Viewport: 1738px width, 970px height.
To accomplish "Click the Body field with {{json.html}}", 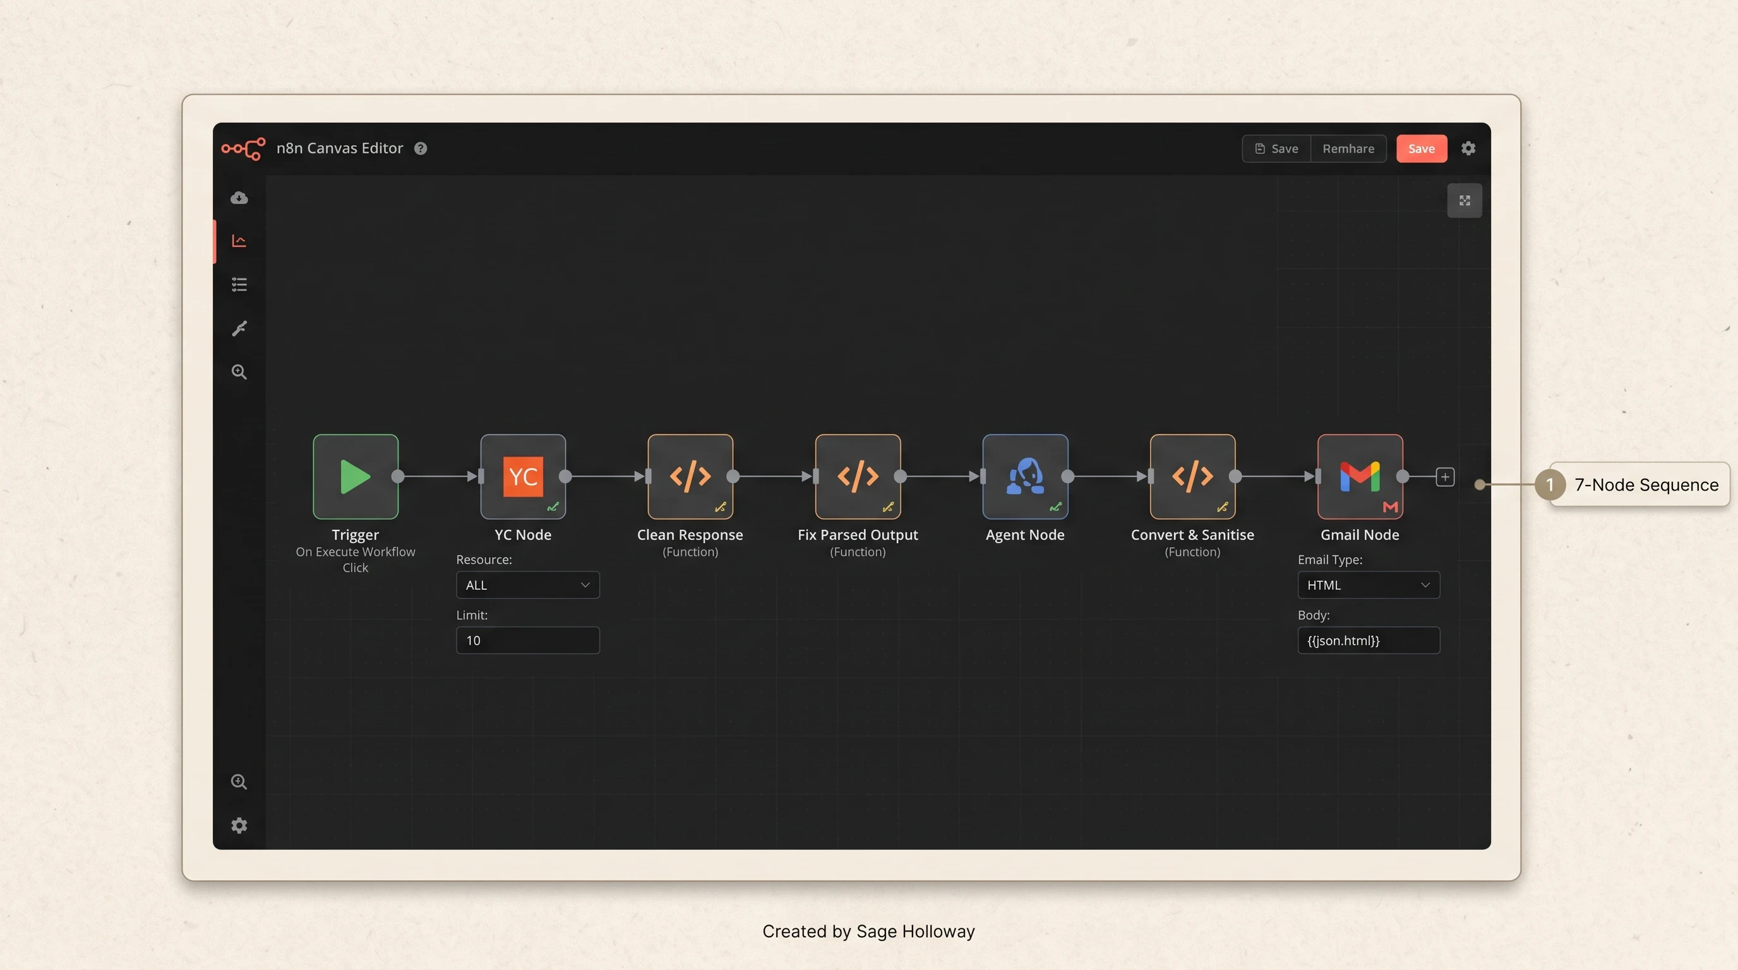I will (x=1369, y=640).
